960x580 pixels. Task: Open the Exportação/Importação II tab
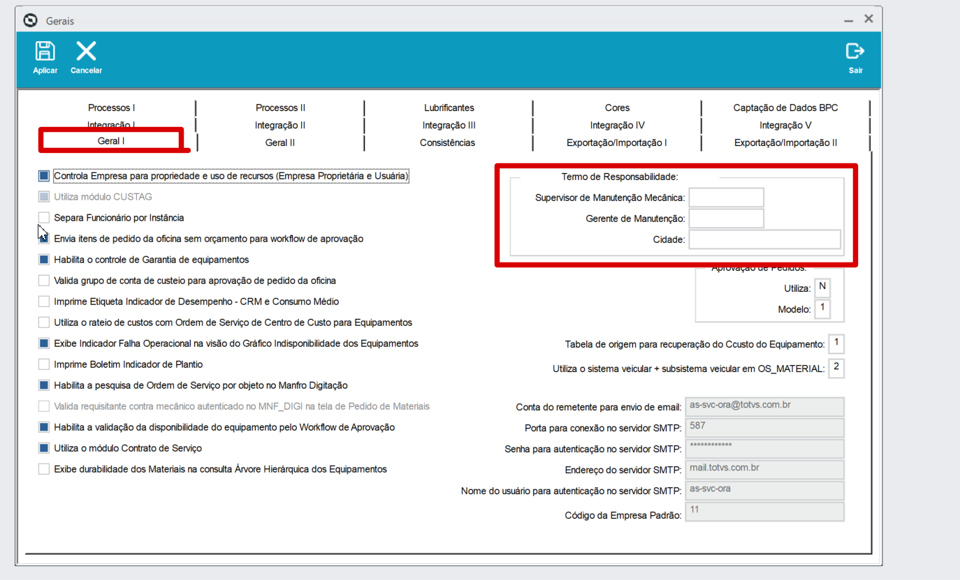tap(785, 142)
